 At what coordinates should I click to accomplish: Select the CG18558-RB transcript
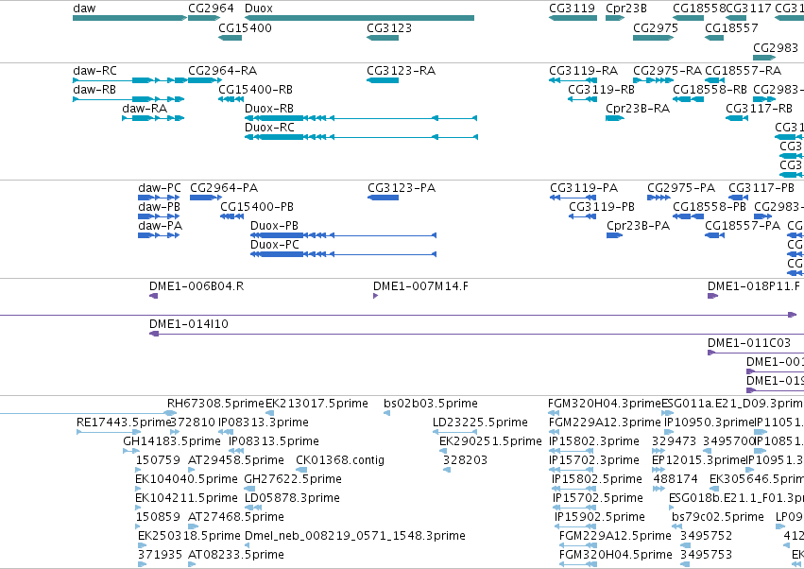[688, 99]
